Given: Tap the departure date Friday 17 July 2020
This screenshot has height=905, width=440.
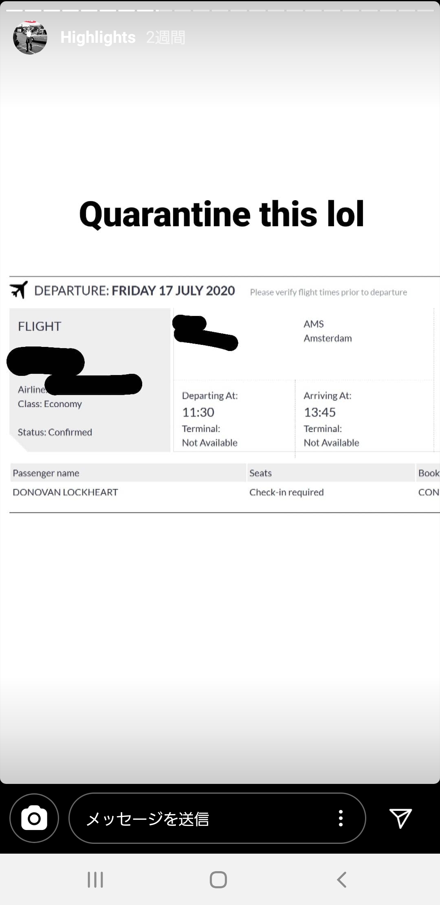Looking at the screenshot, I should pos(173,291).
